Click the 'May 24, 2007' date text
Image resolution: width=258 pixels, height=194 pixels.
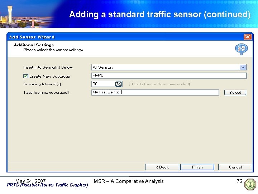(30, 181)
